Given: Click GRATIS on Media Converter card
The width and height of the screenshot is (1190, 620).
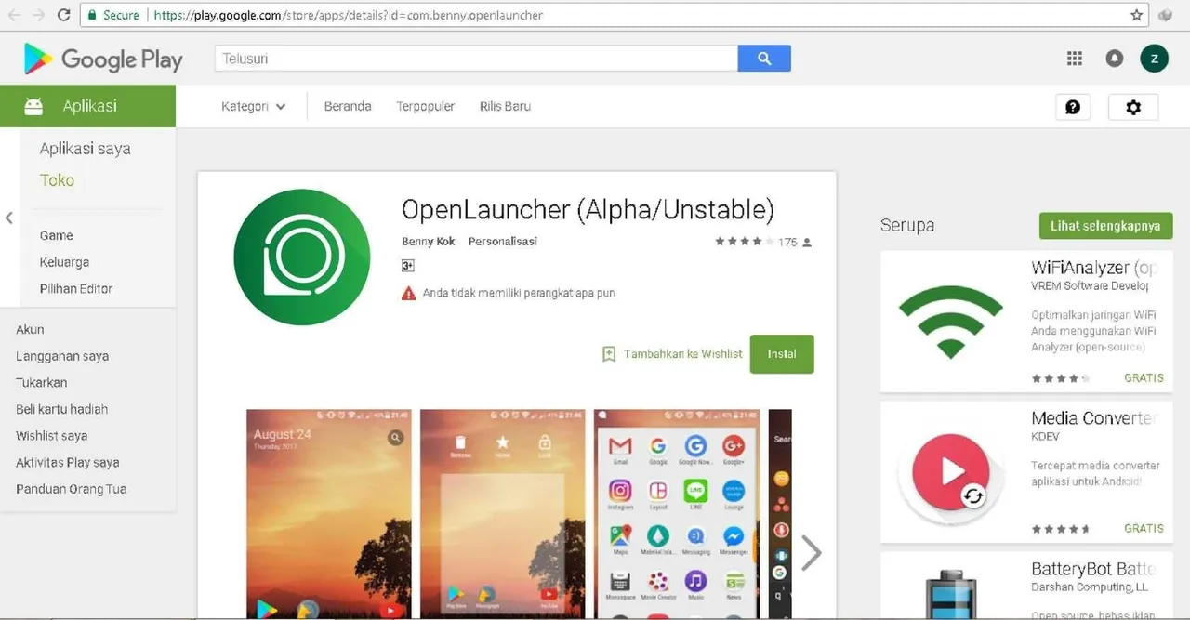Looking at the screenshot, I should point(1144,528).
